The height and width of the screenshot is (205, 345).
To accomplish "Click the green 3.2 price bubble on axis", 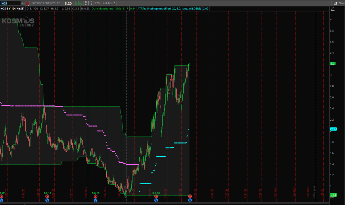I will tap(333, 64).
